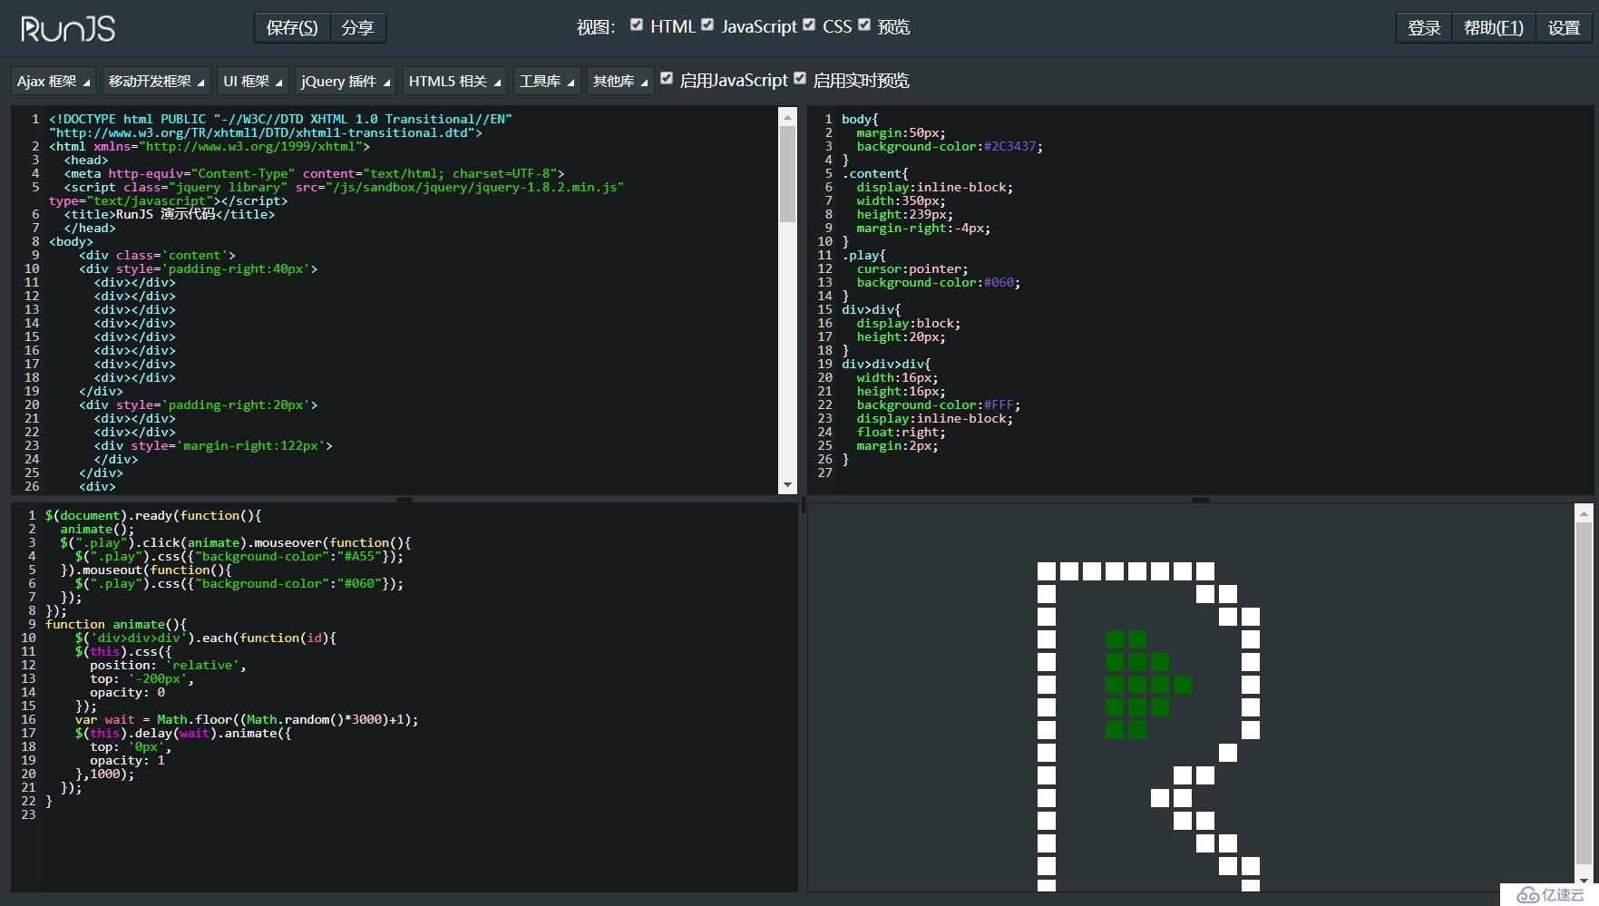Toggle the 启用实时预览 checkbox

(x=800, y=78)
